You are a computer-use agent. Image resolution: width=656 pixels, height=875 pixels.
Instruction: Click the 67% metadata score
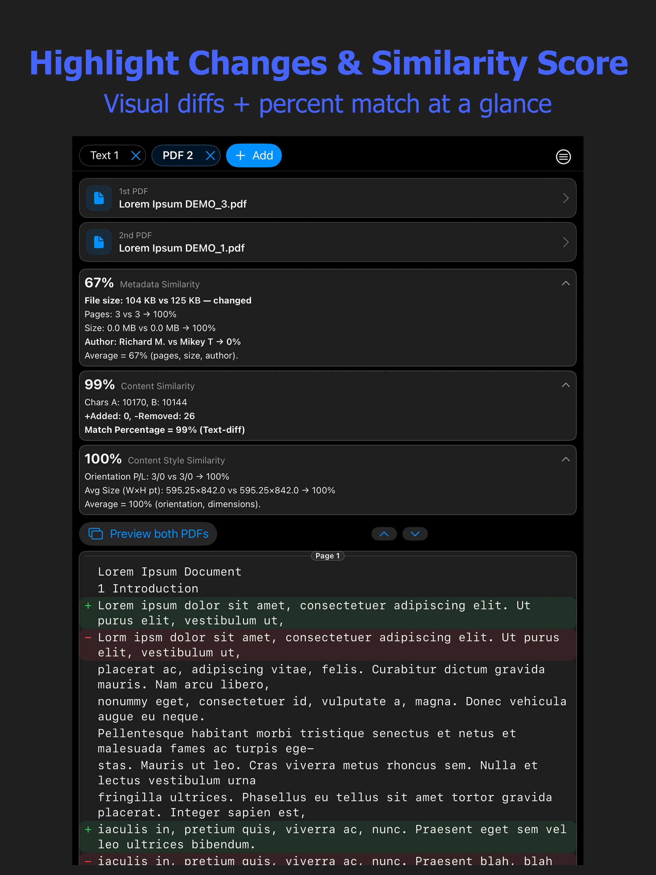[99, 283]
